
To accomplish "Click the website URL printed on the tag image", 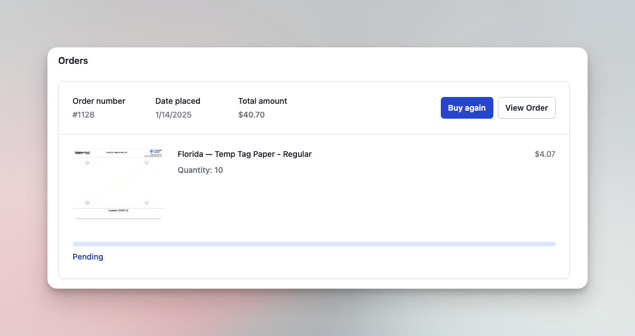I will pyautogui.click(x=116, y=152).
